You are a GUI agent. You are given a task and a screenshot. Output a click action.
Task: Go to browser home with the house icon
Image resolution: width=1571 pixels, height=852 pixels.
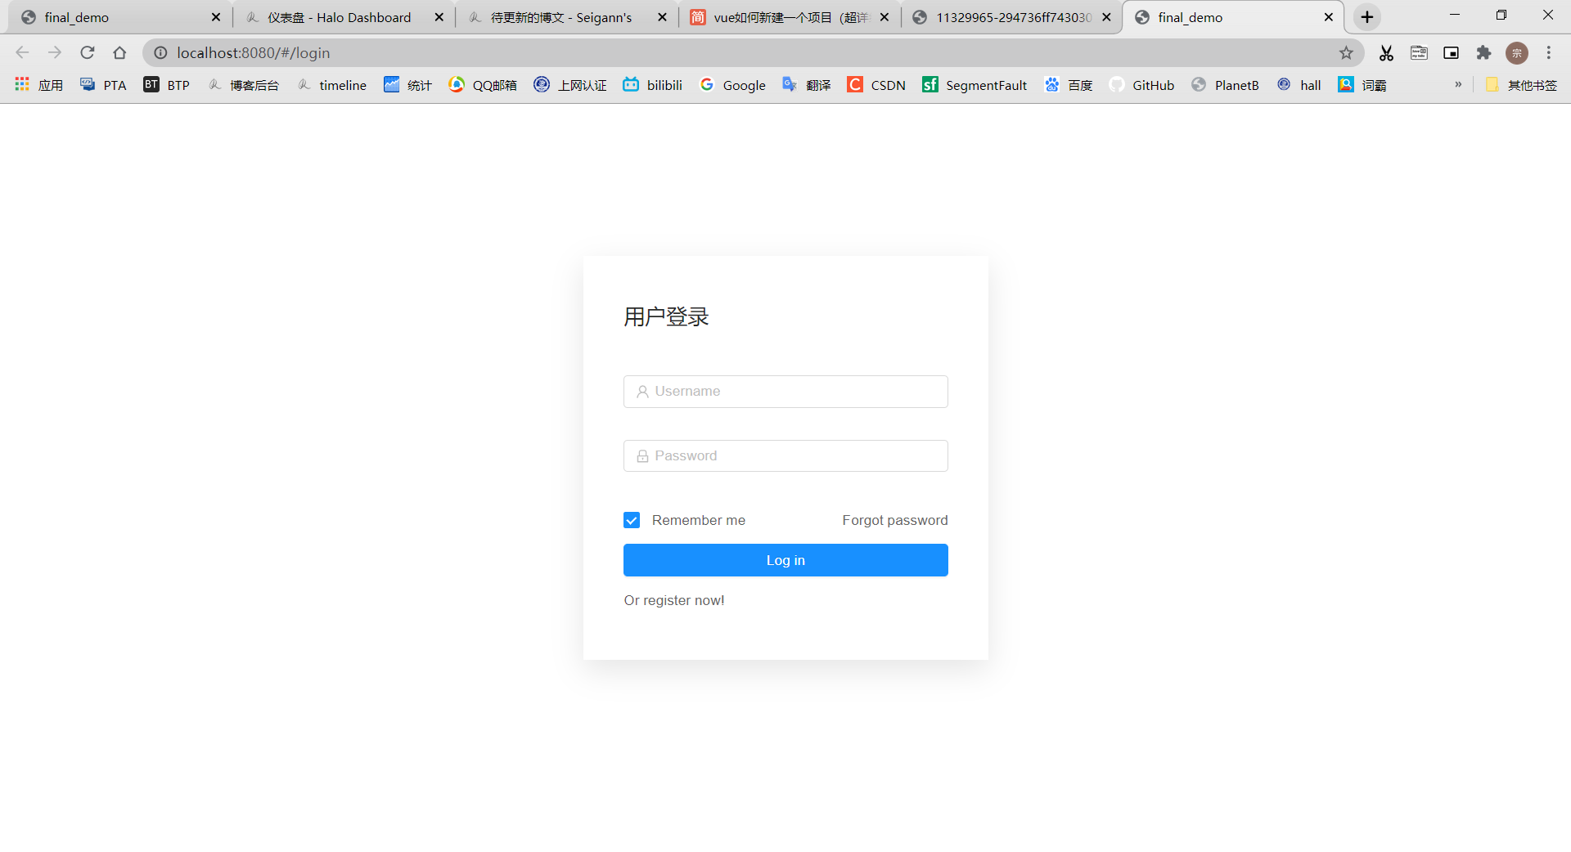tap(119, 53)
